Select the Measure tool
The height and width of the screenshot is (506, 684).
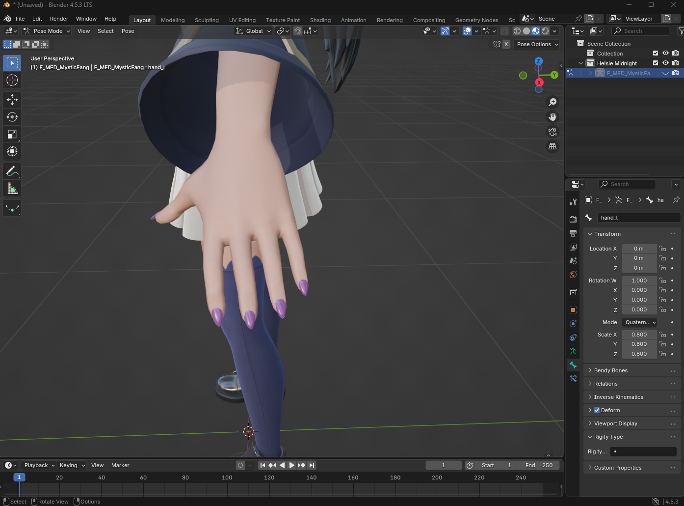pos(12,189)
